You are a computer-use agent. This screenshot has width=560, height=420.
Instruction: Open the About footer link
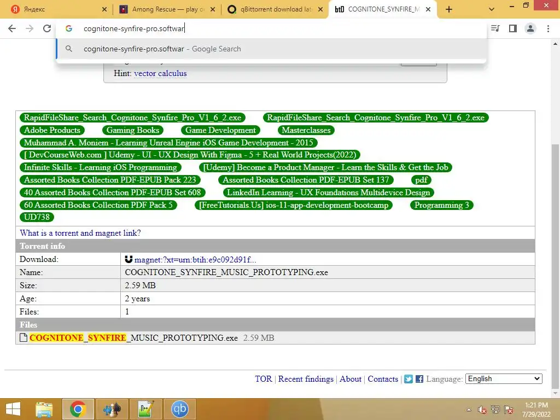tap(351, 379)
